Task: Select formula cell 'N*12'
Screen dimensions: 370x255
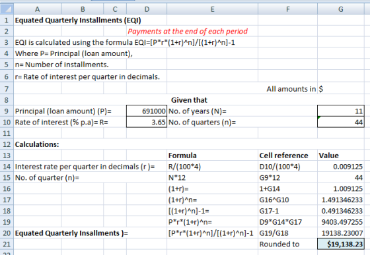Action: tap(177, 177)
